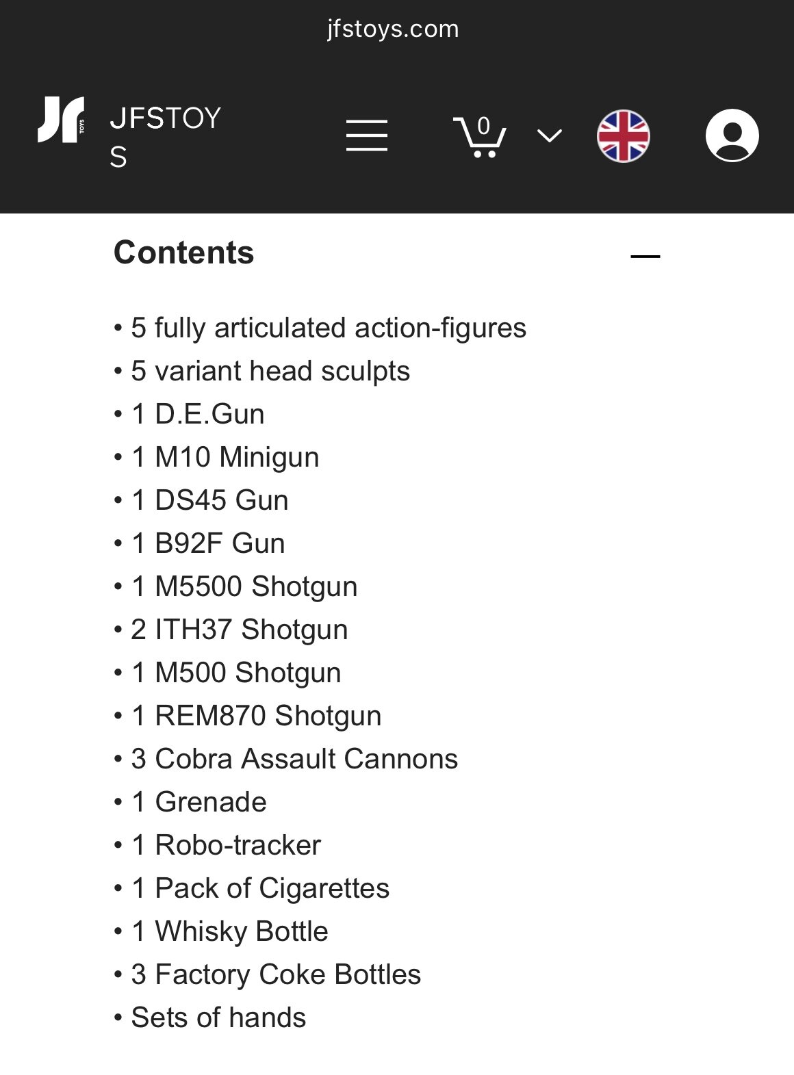Open the hamburger navigation menu
This screenshot has height=1075, width=794.
pos(366,135)
